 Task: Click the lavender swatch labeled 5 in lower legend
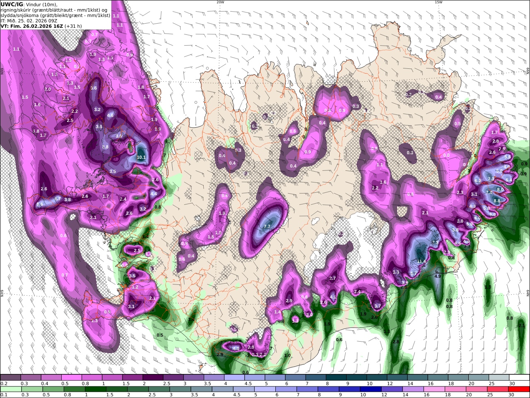tap(264, 389)
